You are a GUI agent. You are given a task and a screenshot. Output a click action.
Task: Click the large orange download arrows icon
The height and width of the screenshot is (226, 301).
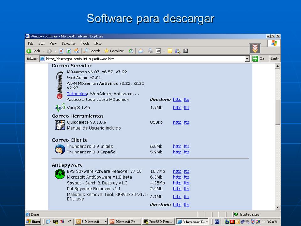click(x=255, y=48)
